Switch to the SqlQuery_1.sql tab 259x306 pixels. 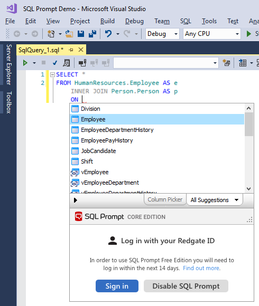pos(41,50)
